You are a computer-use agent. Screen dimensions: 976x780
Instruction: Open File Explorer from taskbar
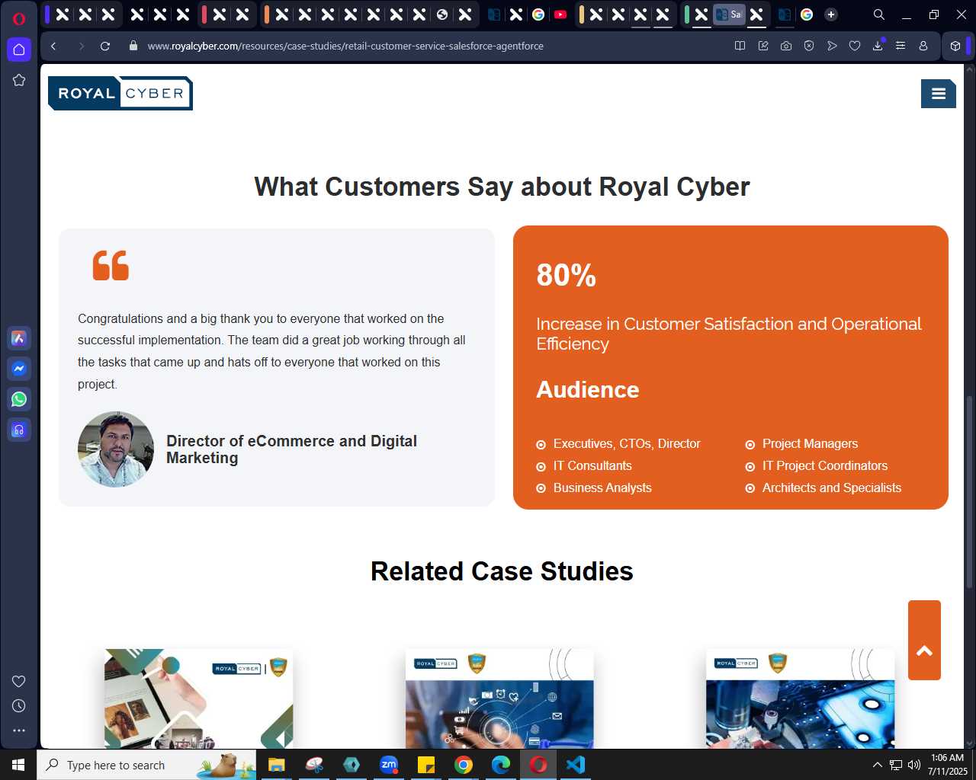[276, 765]
